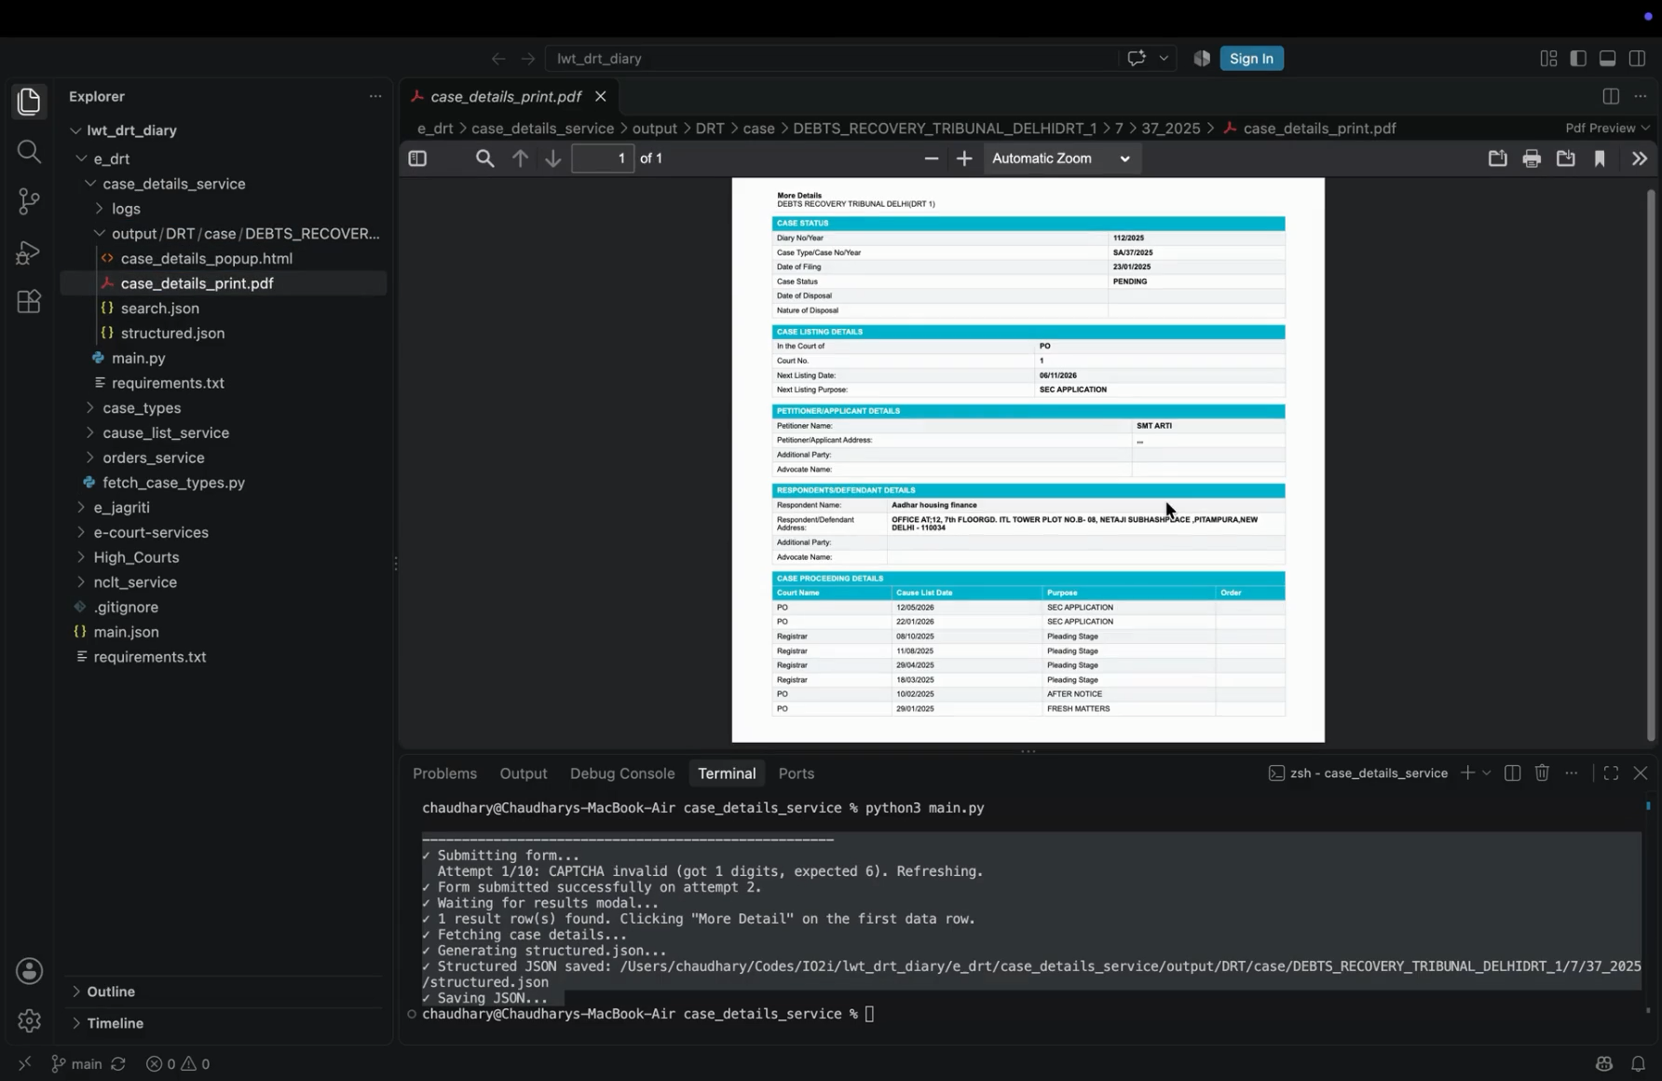Add a new terminal with plus icon

(1467, 773)
